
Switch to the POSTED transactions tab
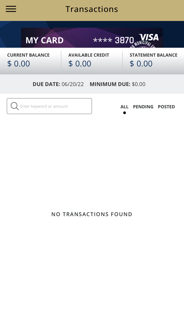[166, 107]
